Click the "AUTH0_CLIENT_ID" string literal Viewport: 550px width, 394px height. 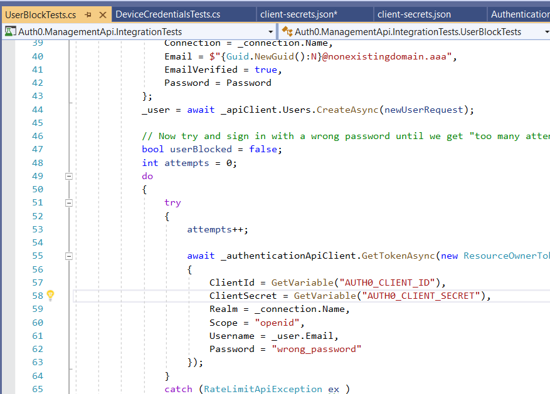(387, 283)
